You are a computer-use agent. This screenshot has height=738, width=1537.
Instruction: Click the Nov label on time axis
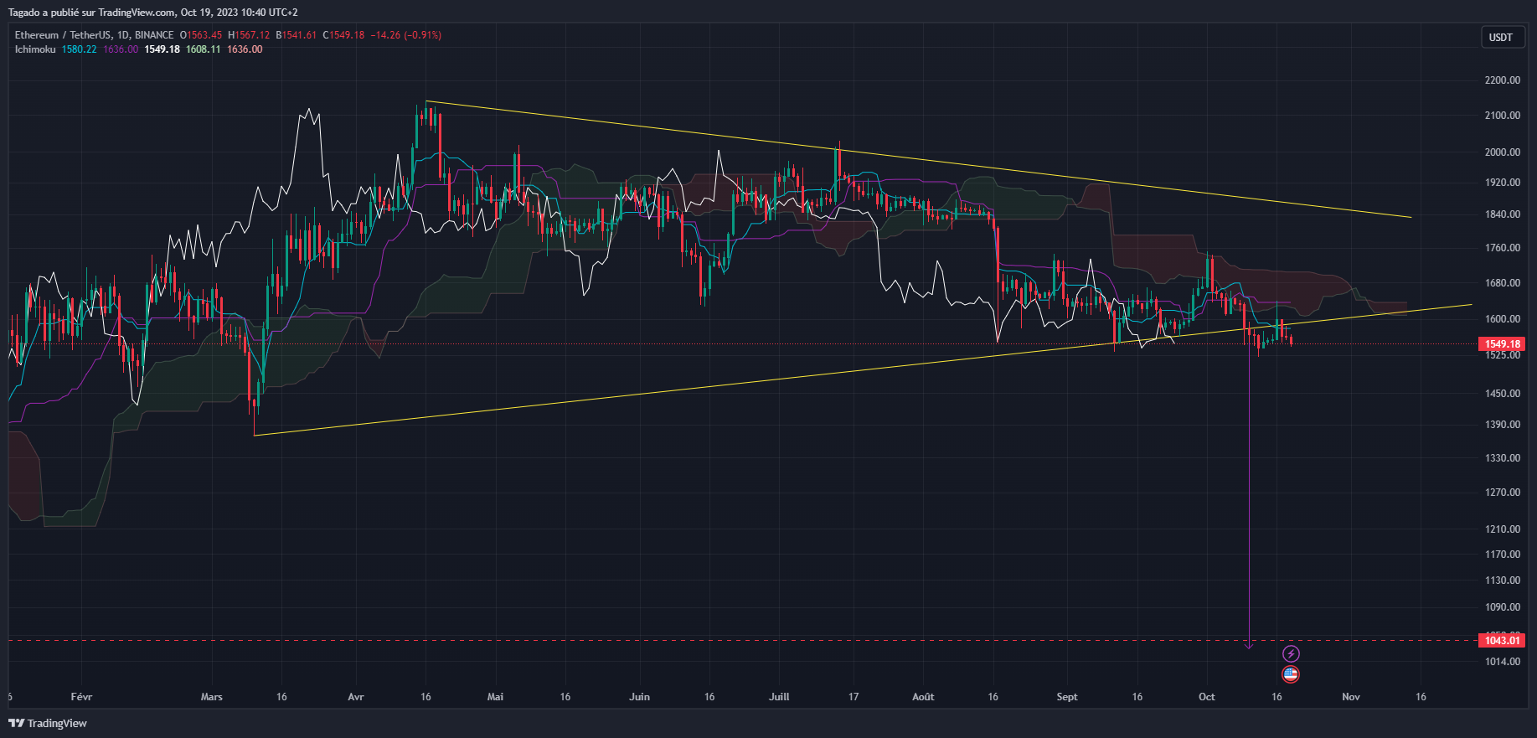(1351, 697)
